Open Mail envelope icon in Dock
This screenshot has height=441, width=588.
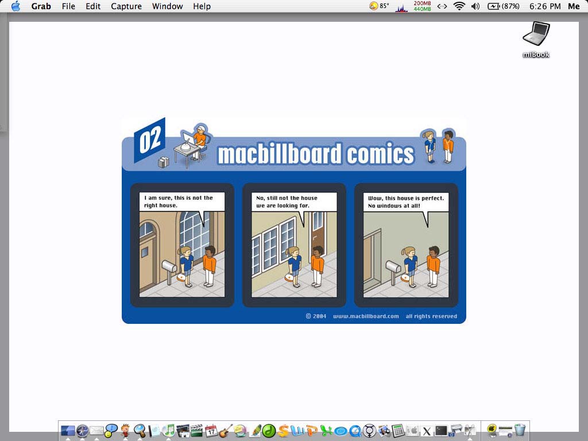[96, 431]
